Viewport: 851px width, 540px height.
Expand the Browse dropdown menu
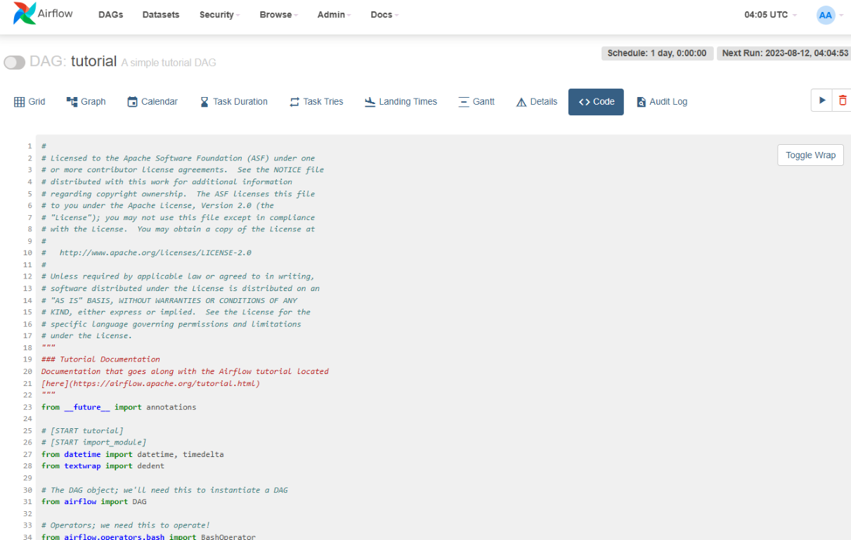point(278,15)
